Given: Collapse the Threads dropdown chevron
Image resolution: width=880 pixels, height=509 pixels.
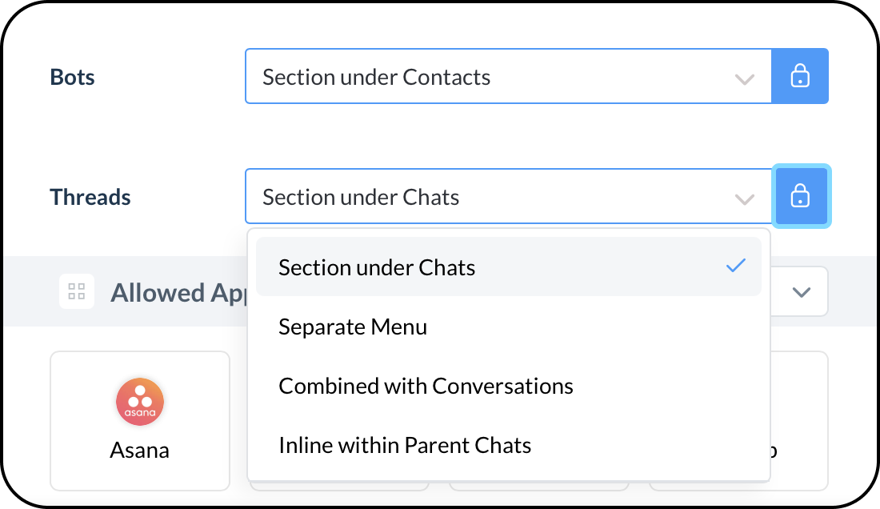Looking at the screenshot, I should [x=745, y=198].
